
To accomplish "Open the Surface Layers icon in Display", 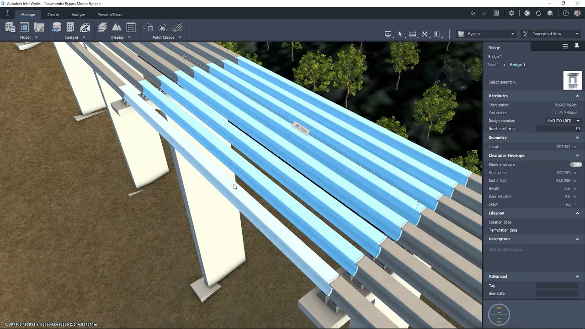I will pos(102,27).
